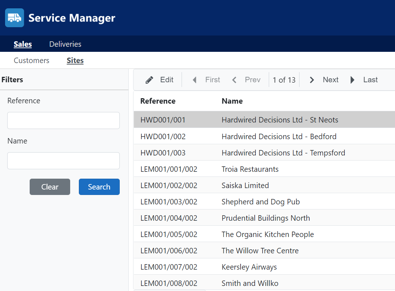Image resolution: width=395 pixels, height=291 pixels.
Task: Select the Sites navigation item
Action: tap(75, 61)
